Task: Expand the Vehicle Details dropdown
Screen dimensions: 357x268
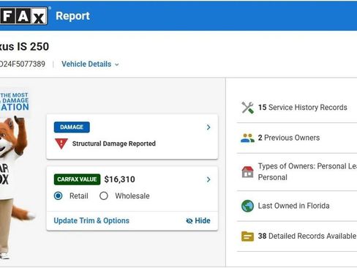Action: pos(90,64)
